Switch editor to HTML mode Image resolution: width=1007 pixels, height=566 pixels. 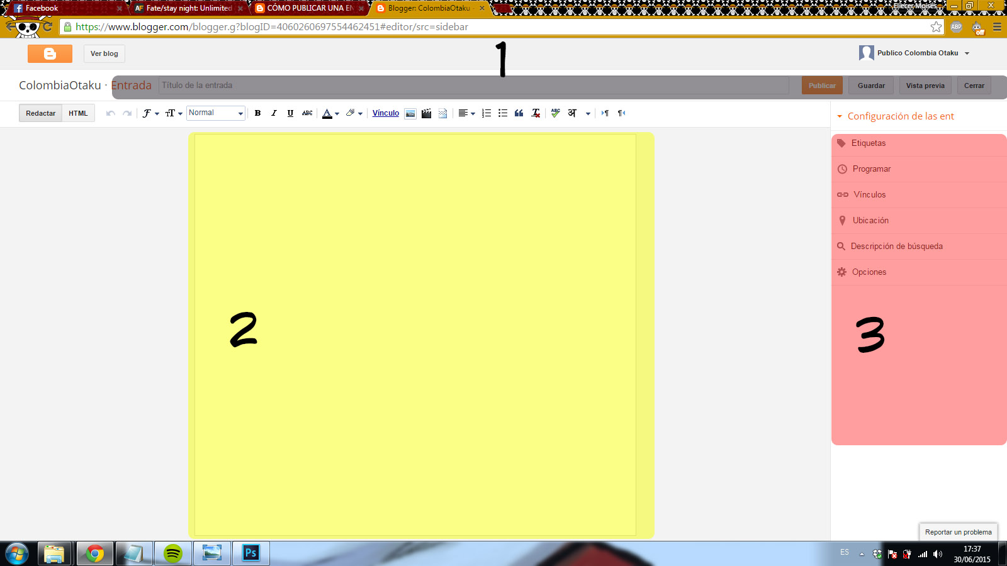78,113
